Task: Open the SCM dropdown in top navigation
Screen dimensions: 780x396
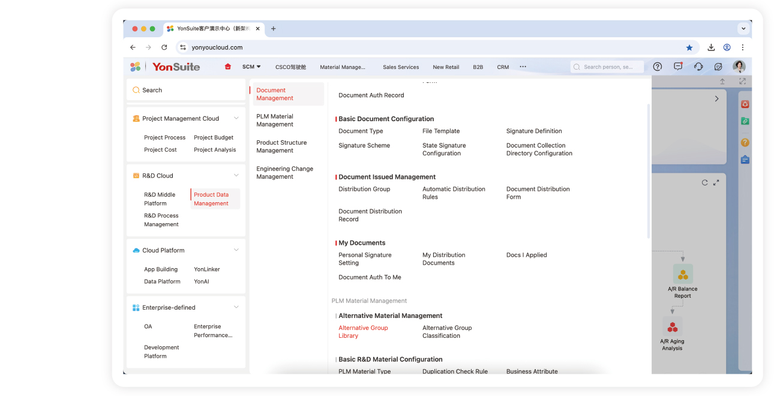Action: tap(251, 67)
